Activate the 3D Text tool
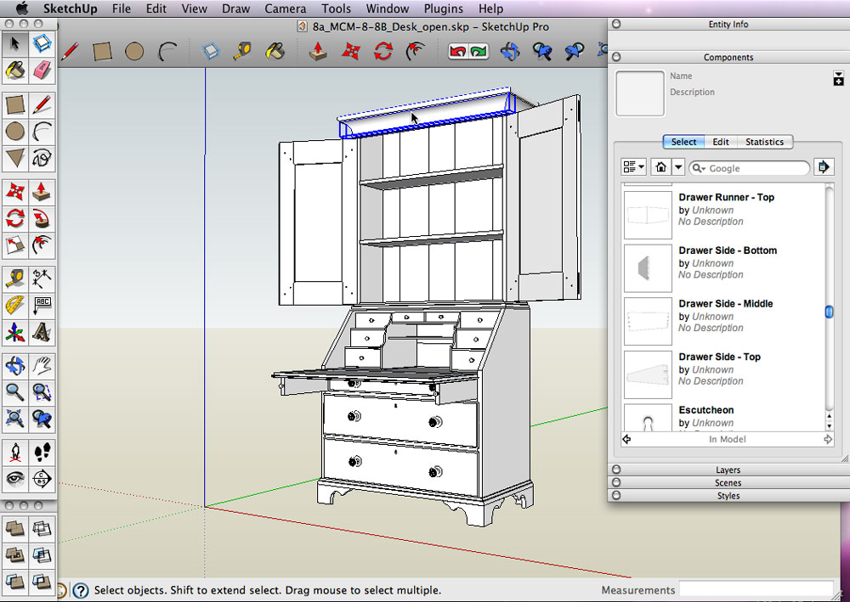850x602 pixels. click(x=42, y=331)
